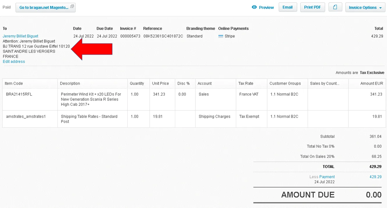Click the Print PDF button
The image size is (387, 208).
pos(312,7)
